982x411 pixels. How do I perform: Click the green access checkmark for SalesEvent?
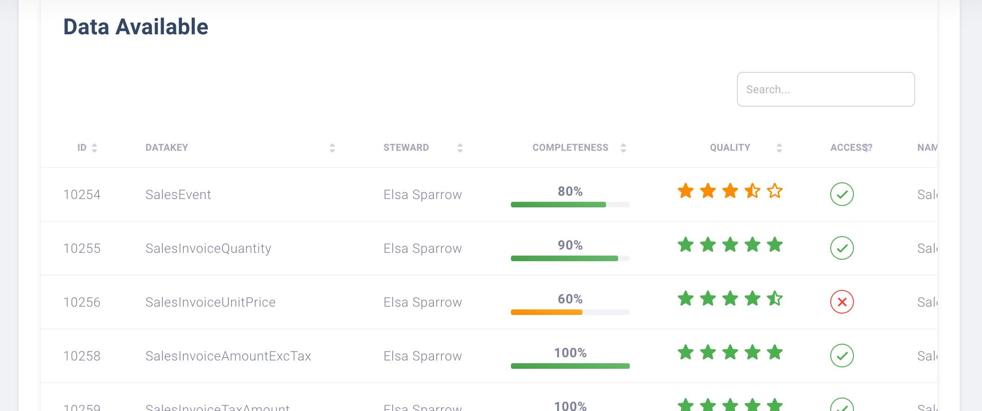click(x=842, y=194)
